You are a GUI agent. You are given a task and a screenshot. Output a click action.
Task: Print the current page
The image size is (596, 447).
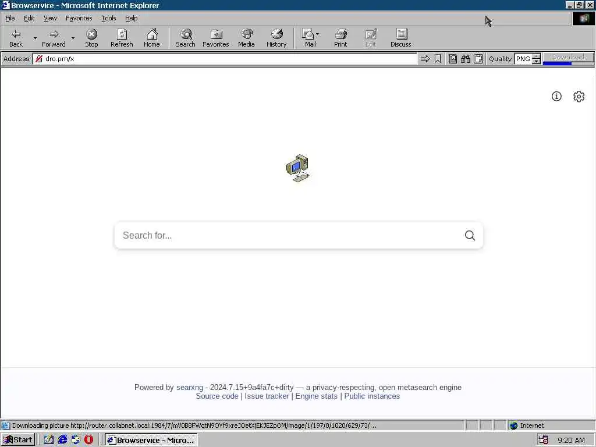[x=340, y=38]
